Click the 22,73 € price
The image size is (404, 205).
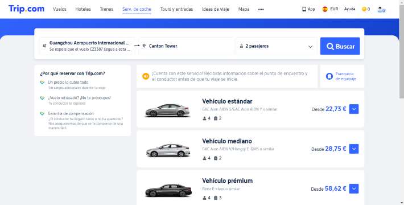point(336,109)
